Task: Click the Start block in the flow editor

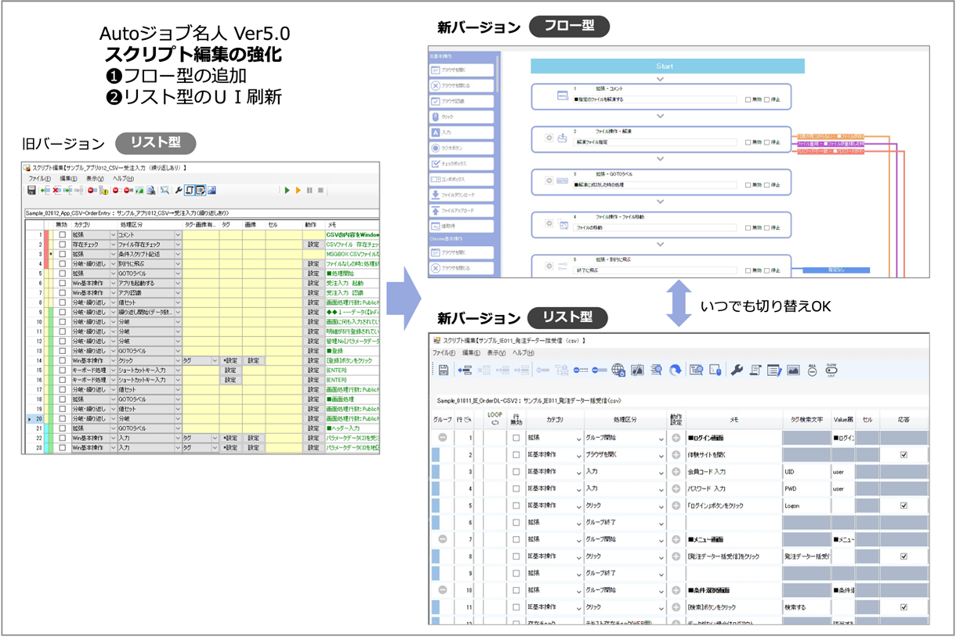Action: [x=666, y=67]
